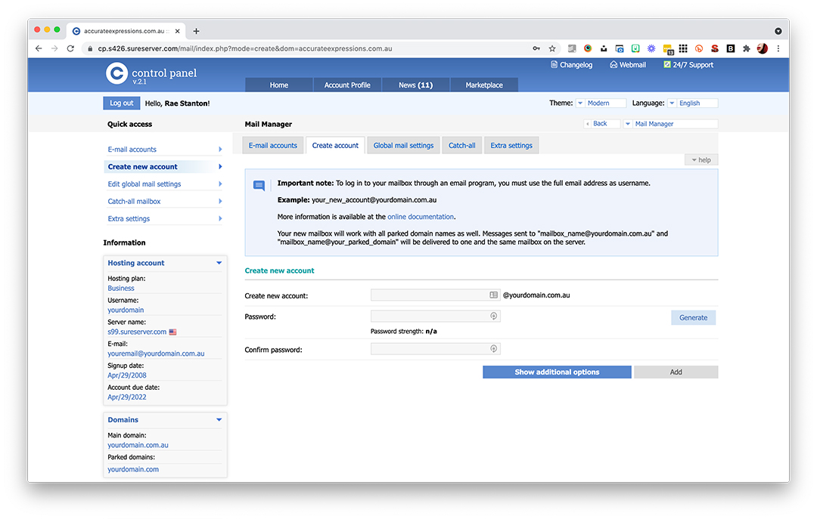Open the Language dropdown showing English
This screenshot has width=817, height=519.
click(692, 103)
